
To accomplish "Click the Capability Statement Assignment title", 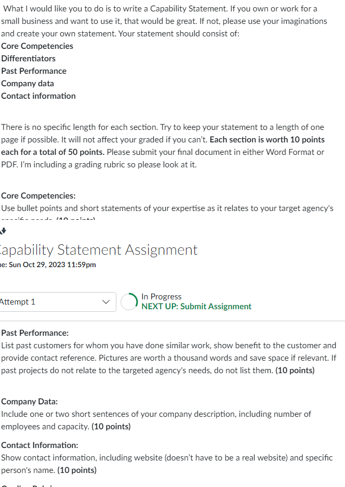I will [x=99, y=249].
